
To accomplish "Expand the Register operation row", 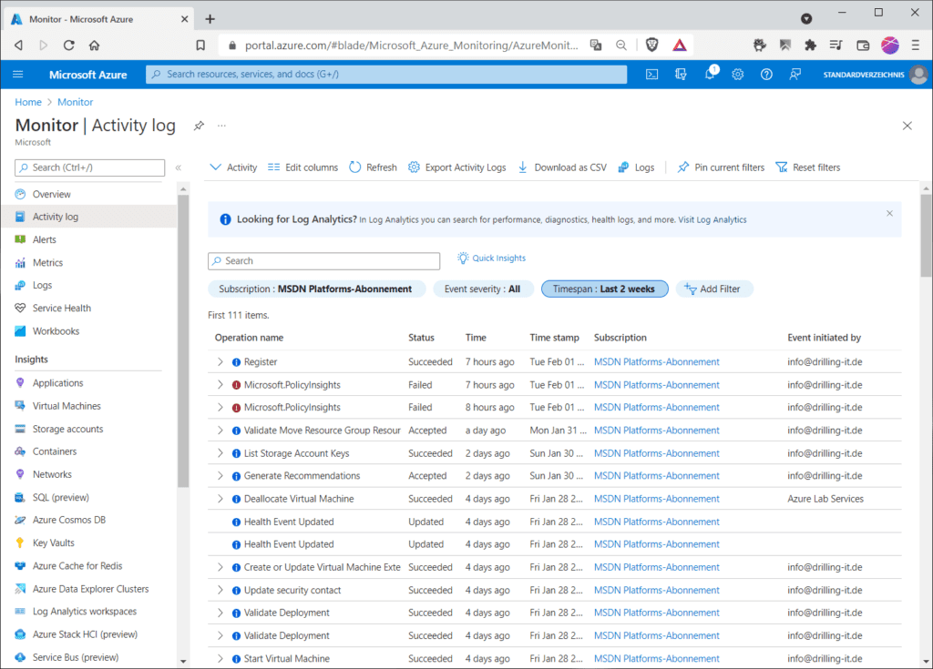I will click(220, 362).
